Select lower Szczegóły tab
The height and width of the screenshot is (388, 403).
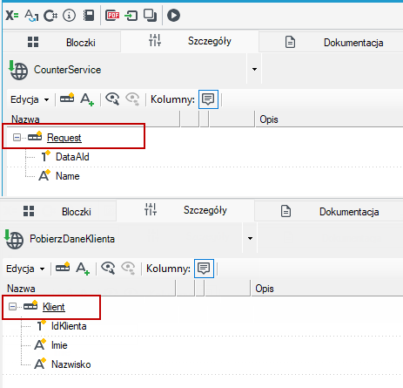click(185, 210)
